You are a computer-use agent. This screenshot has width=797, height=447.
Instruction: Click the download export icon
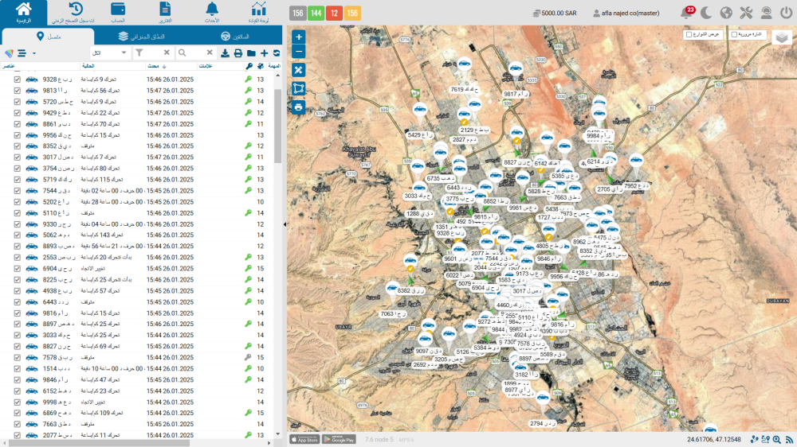(x=225, y=53)
